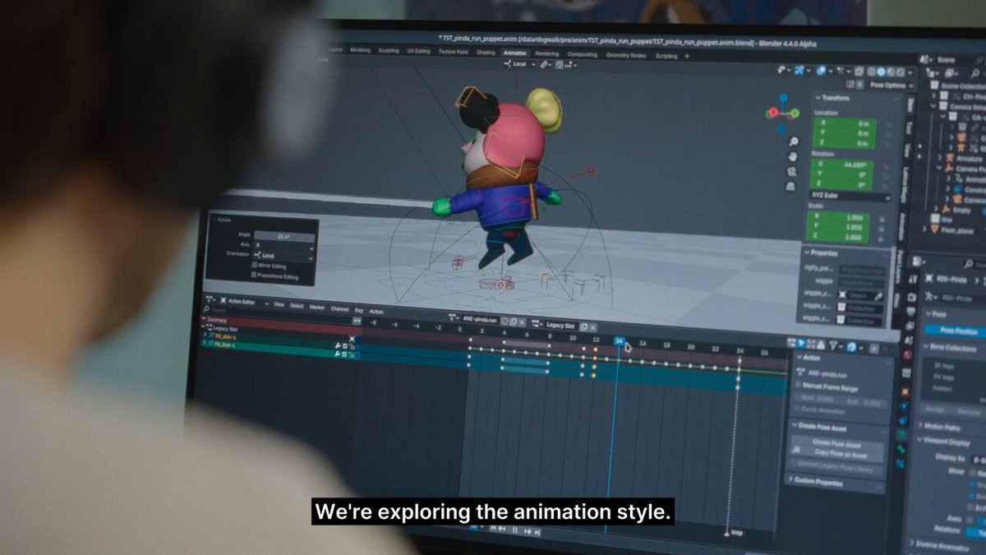Viewport: 986px width, 555px height.
Task: Add a new workspace with plus icon
Action: point(687,56)
